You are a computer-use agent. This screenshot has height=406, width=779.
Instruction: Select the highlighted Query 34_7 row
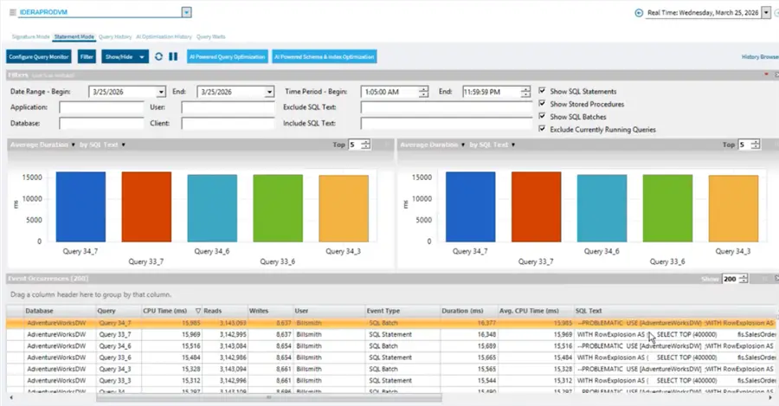tap(391, 323)
